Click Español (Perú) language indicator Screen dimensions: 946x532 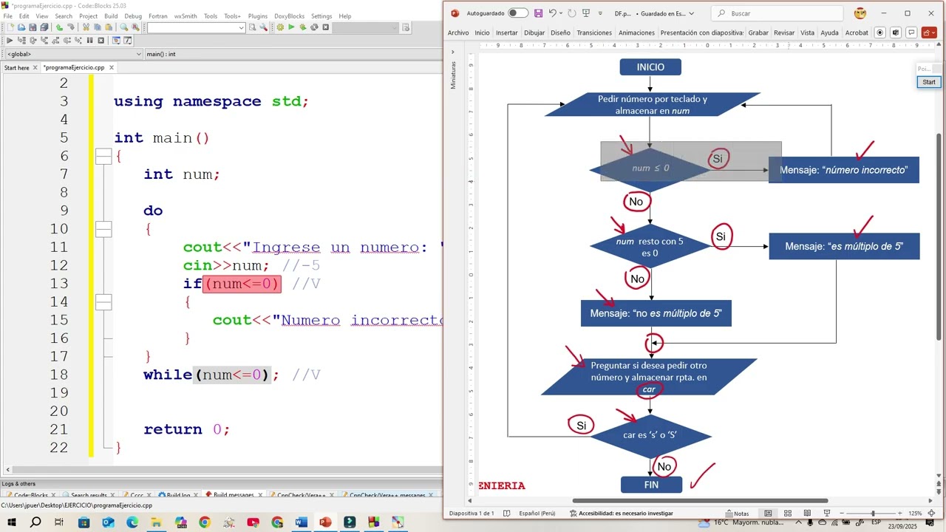coord(537,514)
